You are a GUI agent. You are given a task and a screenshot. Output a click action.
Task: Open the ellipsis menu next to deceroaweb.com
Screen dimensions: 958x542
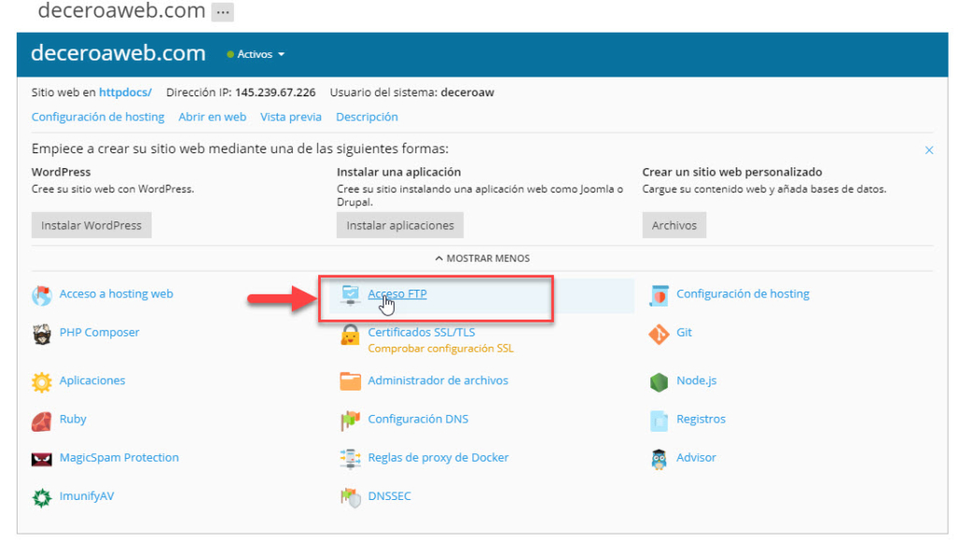pyautogui.click(x=223, y=11)
